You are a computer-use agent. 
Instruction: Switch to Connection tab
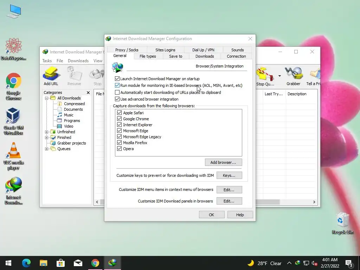(x=236, y=56)
